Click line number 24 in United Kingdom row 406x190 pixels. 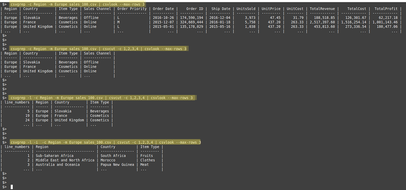point(28,120)
